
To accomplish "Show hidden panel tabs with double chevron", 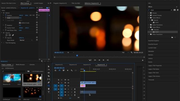I will pos(51,3).
